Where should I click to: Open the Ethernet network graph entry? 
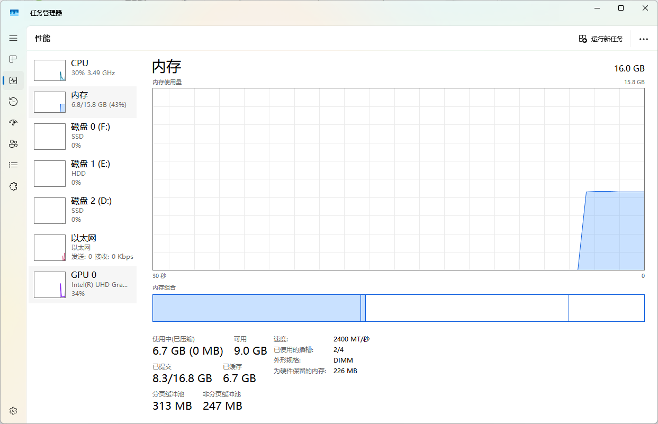[x=83, y=247]
